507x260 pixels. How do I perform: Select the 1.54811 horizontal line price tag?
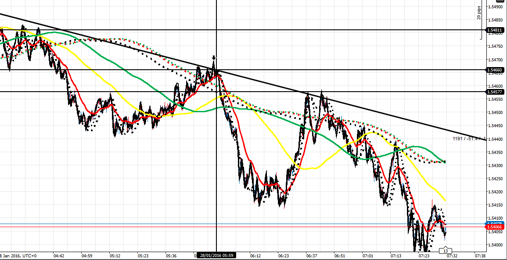click(x=495, y=30)
